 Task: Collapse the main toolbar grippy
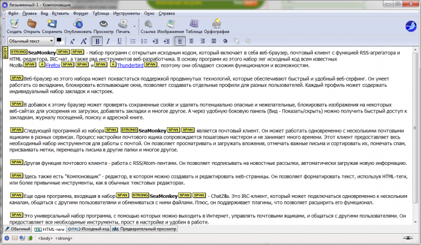pos(4,26)
